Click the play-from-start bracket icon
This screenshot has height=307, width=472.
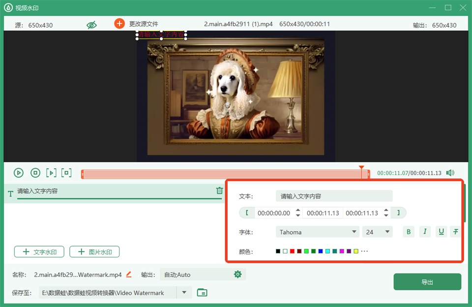click(x=51, y=173)
